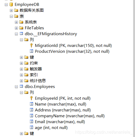
Task: Select EmployeeId (PK, int, not null)
Action: (63, 98)
